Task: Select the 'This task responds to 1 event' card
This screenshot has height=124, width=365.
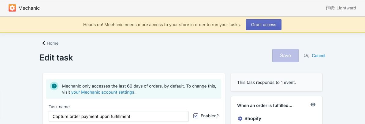Action: (276, 82)
